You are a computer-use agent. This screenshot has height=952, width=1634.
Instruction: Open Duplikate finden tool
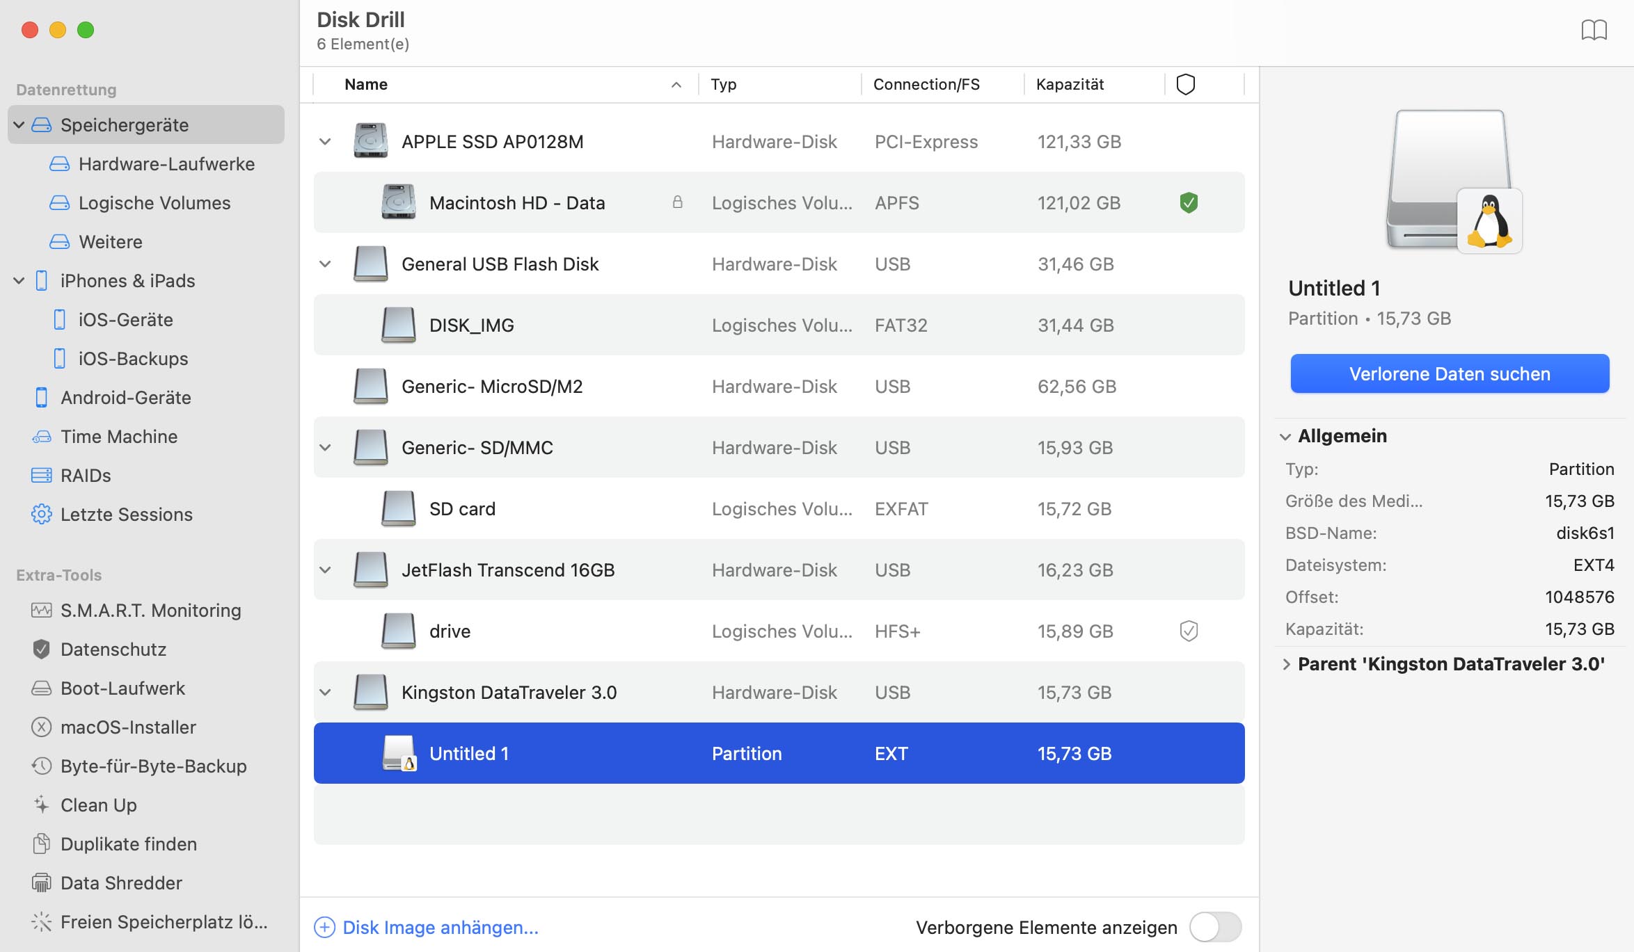[114, 844]
